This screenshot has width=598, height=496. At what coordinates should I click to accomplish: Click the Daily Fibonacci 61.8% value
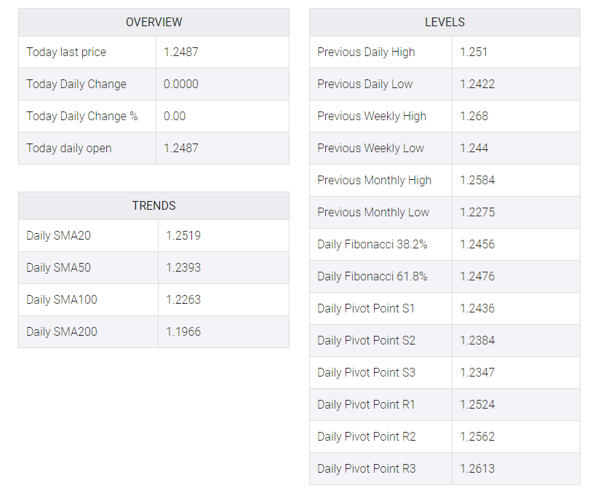point(477,277)
